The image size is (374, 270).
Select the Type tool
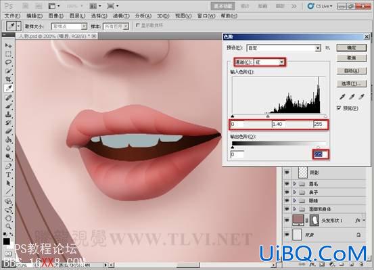coord(8,175)
